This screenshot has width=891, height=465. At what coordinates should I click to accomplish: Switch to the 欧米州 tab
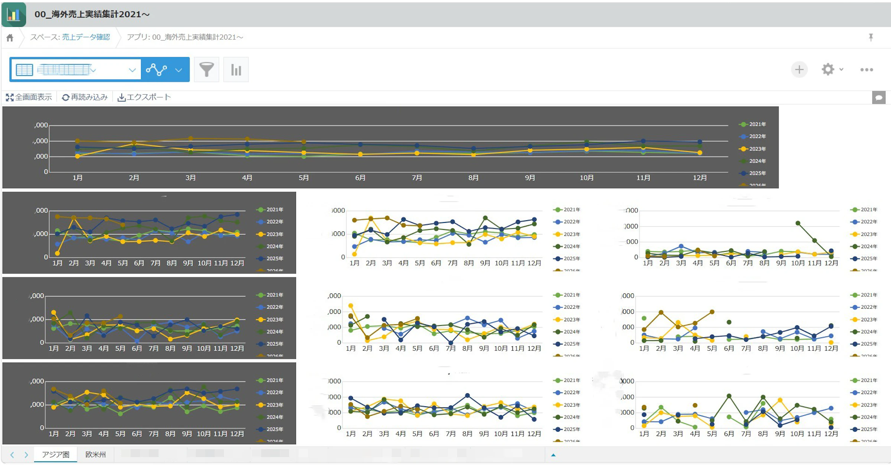95,455
